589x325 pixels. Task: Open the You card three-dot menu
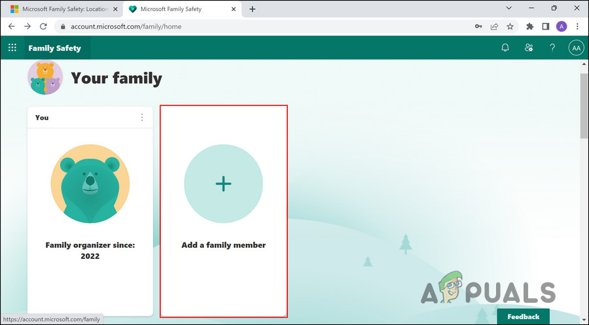[x=142, y=118]
